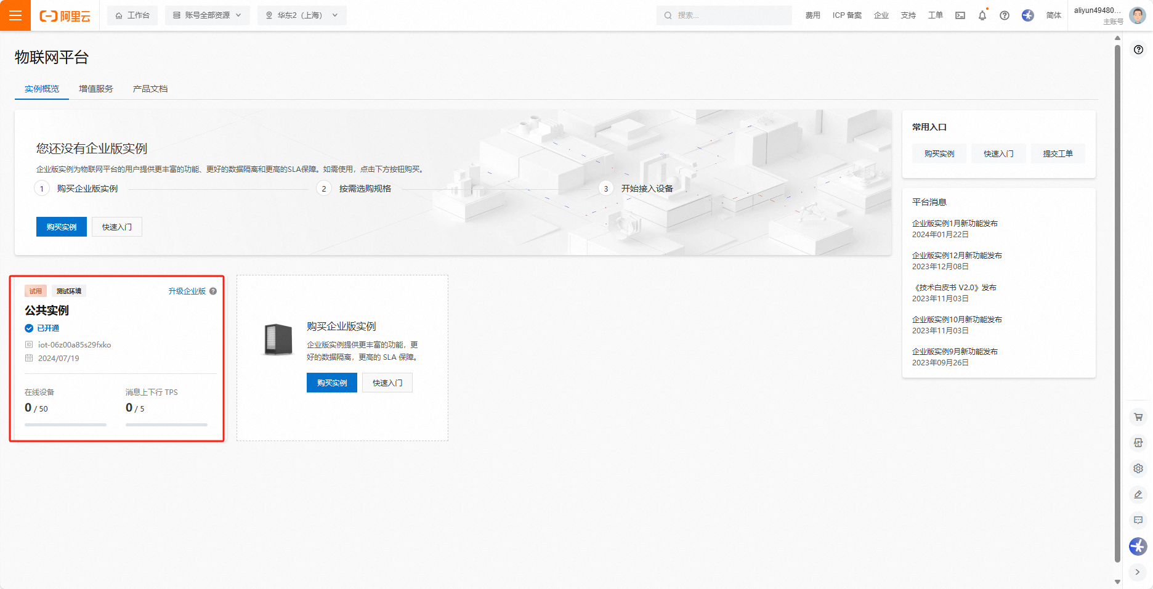The image size is (1153, 589).
Task: Click the user avatar picture
Action: pyautogui.click(x=1137, y=15)
